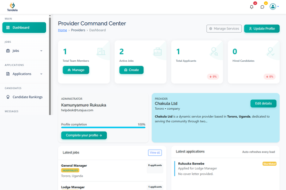View all latest jobs

point(155,152)
